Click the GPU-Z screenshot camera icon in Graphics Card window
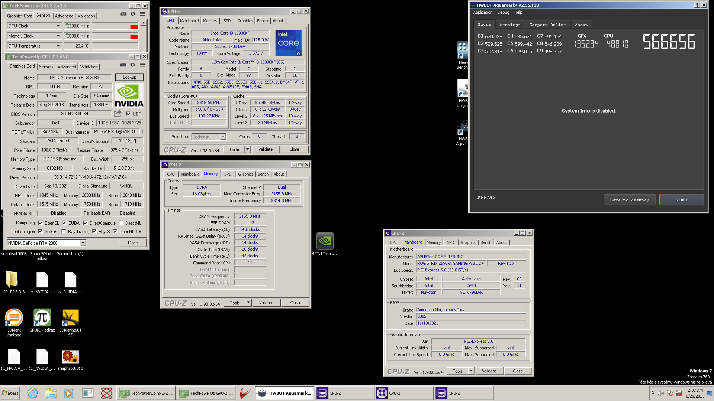 (x=123, y=65)
